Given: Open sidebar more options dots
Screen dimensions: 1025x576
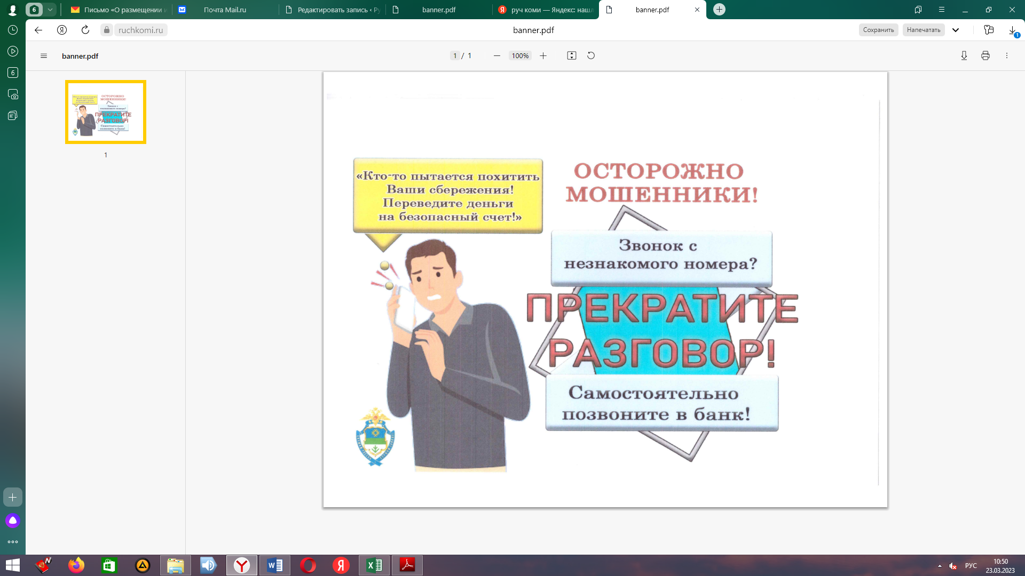Looking at the screenshot, I should pyautogui.click(x=13, y=542).
